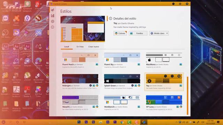Open the TODO EXTRA desktop folder

click(x=28, y=105)
